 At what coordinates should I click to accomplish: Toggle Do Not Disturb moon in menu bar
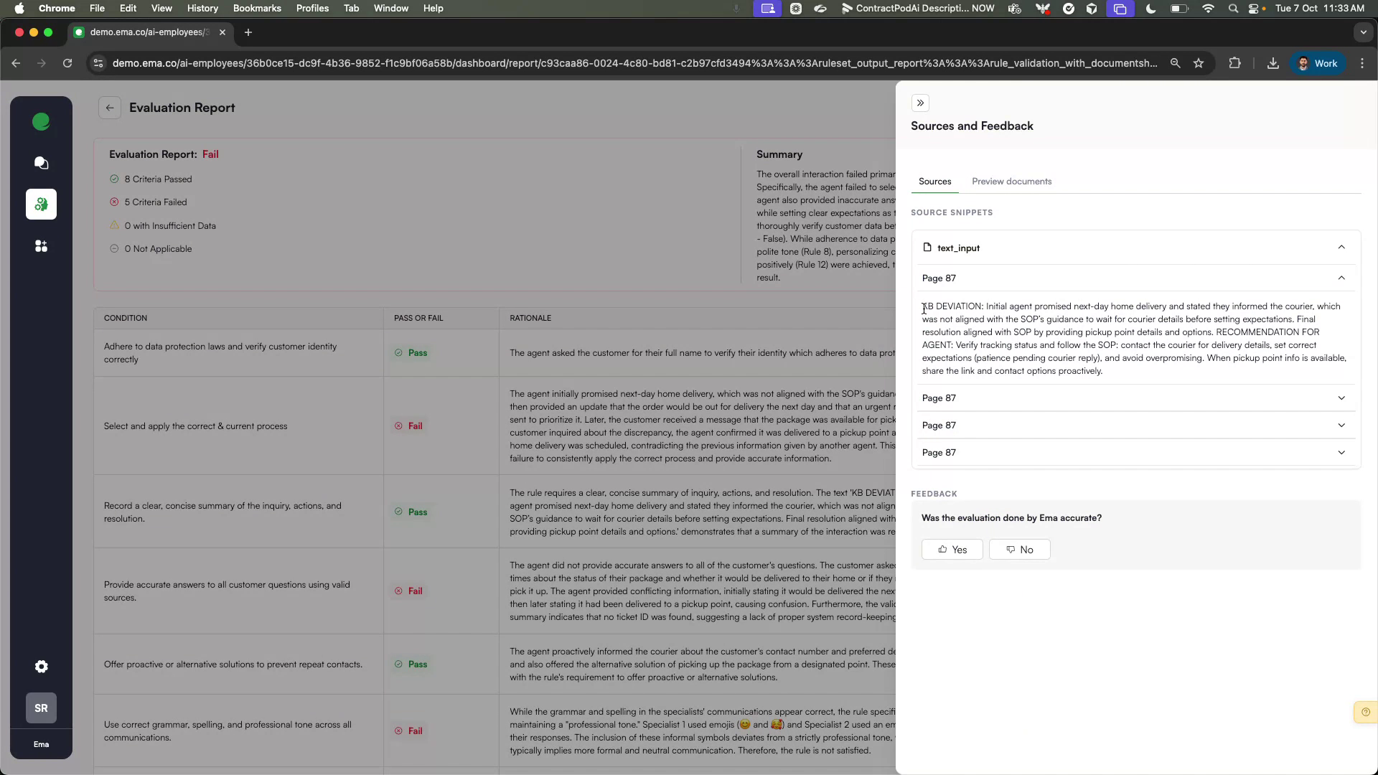1150,9
